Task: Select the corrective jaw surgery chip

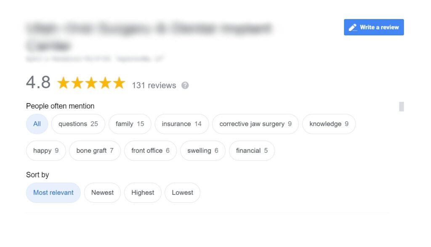Action: pyautogui.click(x=255, y=124)
